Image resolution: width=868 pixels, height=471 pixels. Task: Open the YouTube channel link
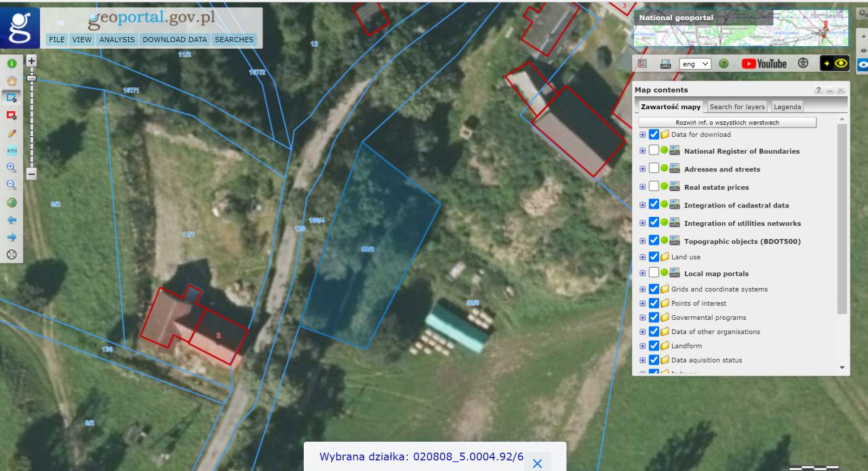point(764,64)
